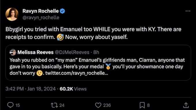Click the 24 reposts count
The image size is (196, 110).
point(62,105)
